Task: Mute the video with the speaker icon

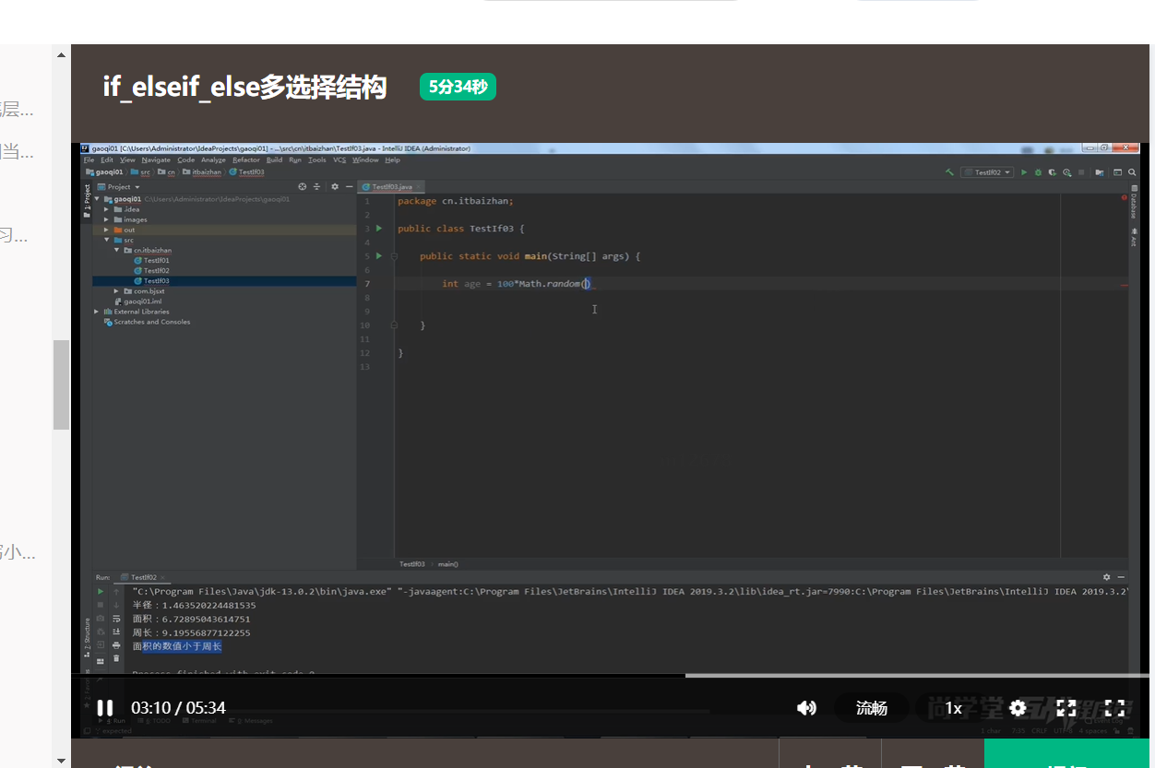Action: pyautogui.click(x=806, y=708)
